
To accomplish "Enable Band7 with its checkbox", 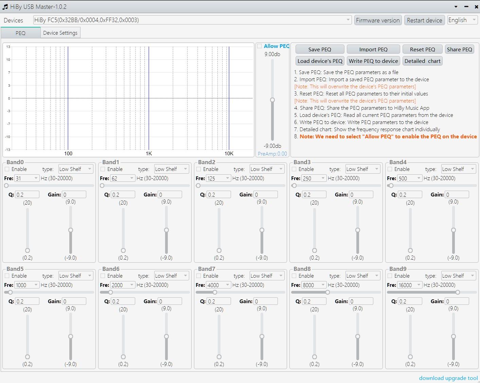I will (x=199, y=276).
